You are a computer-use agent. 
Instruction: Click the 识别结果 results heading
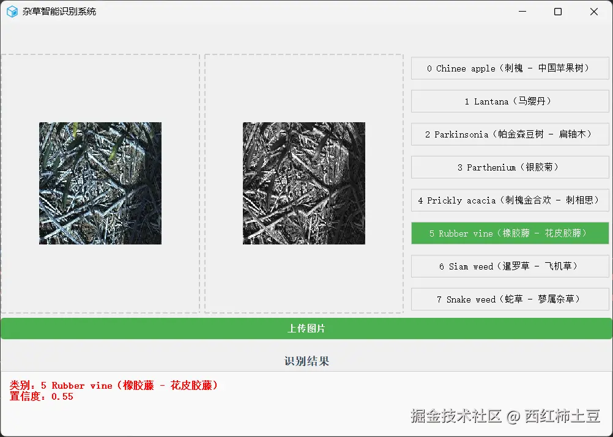[306, 361]
